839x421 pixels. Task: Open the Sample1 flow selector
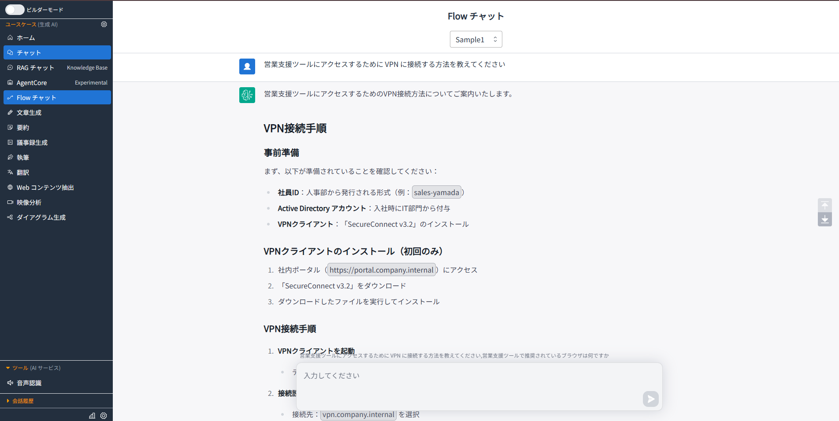[476, 39]
